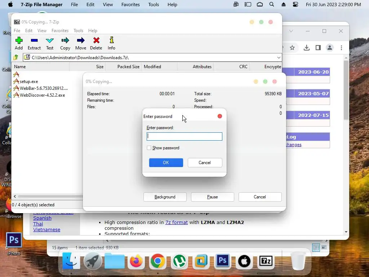Expand the address bar path dropdown
This screenshot has height=277, width=369.
tap(279, 57)
